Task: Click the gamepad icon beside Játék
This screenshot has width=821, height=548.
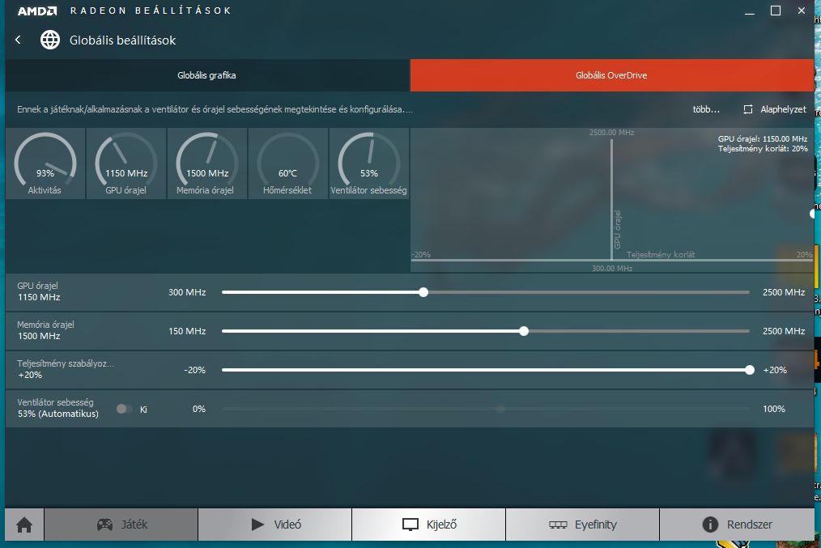Action: 104,525
